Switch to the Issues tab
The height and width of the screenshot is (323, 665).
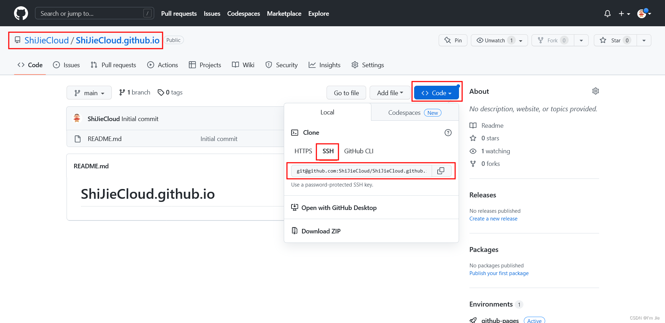point(66,65)
